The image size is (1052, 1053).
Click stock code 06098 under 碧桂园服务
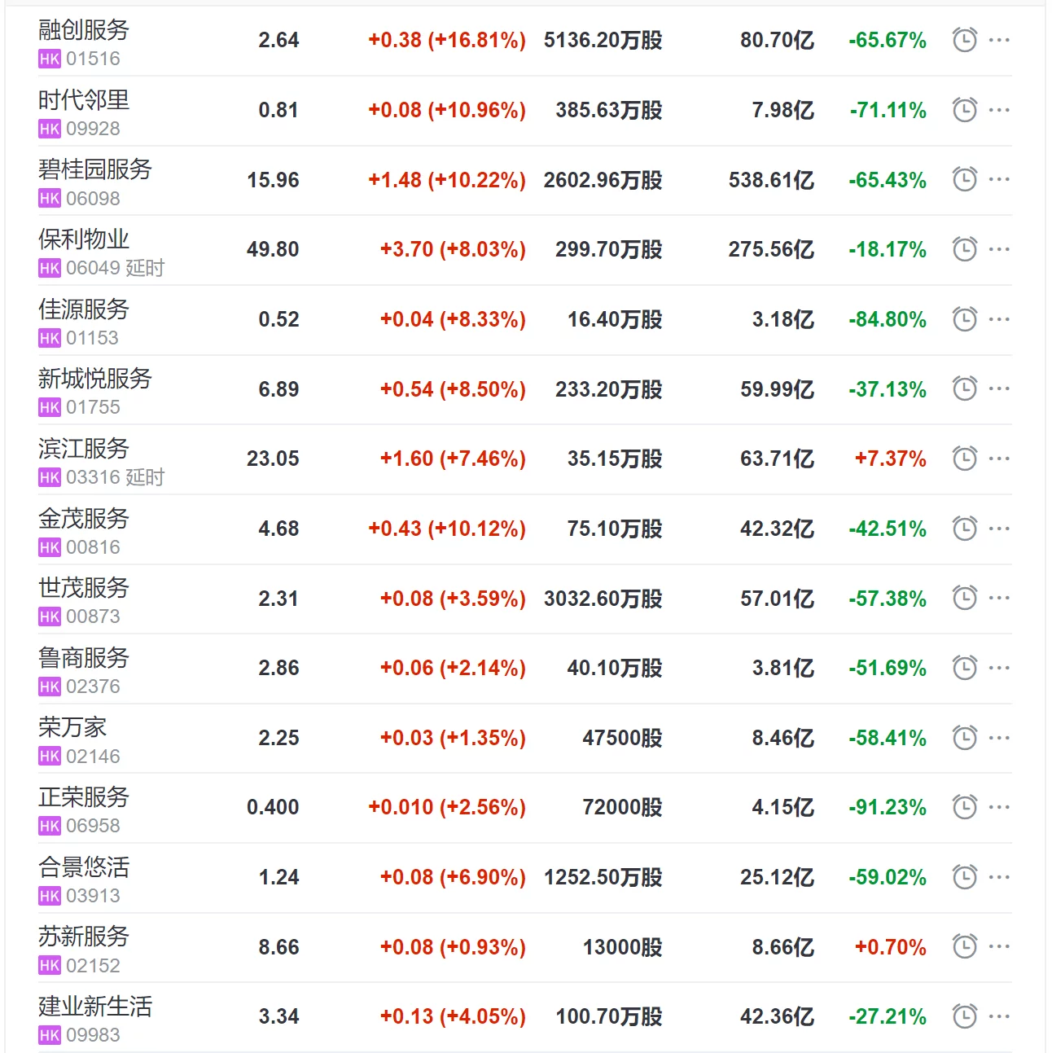(93, 199)
